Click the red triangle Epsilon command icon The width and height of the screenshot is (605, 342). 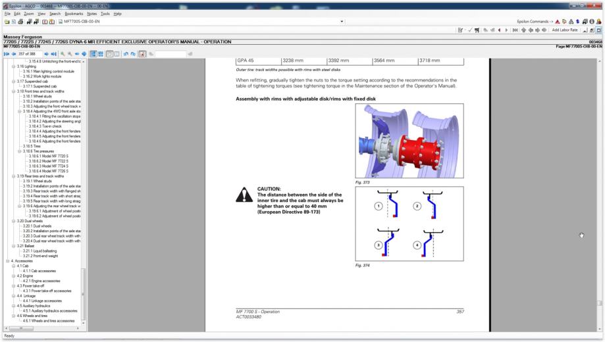coord(557,22)
